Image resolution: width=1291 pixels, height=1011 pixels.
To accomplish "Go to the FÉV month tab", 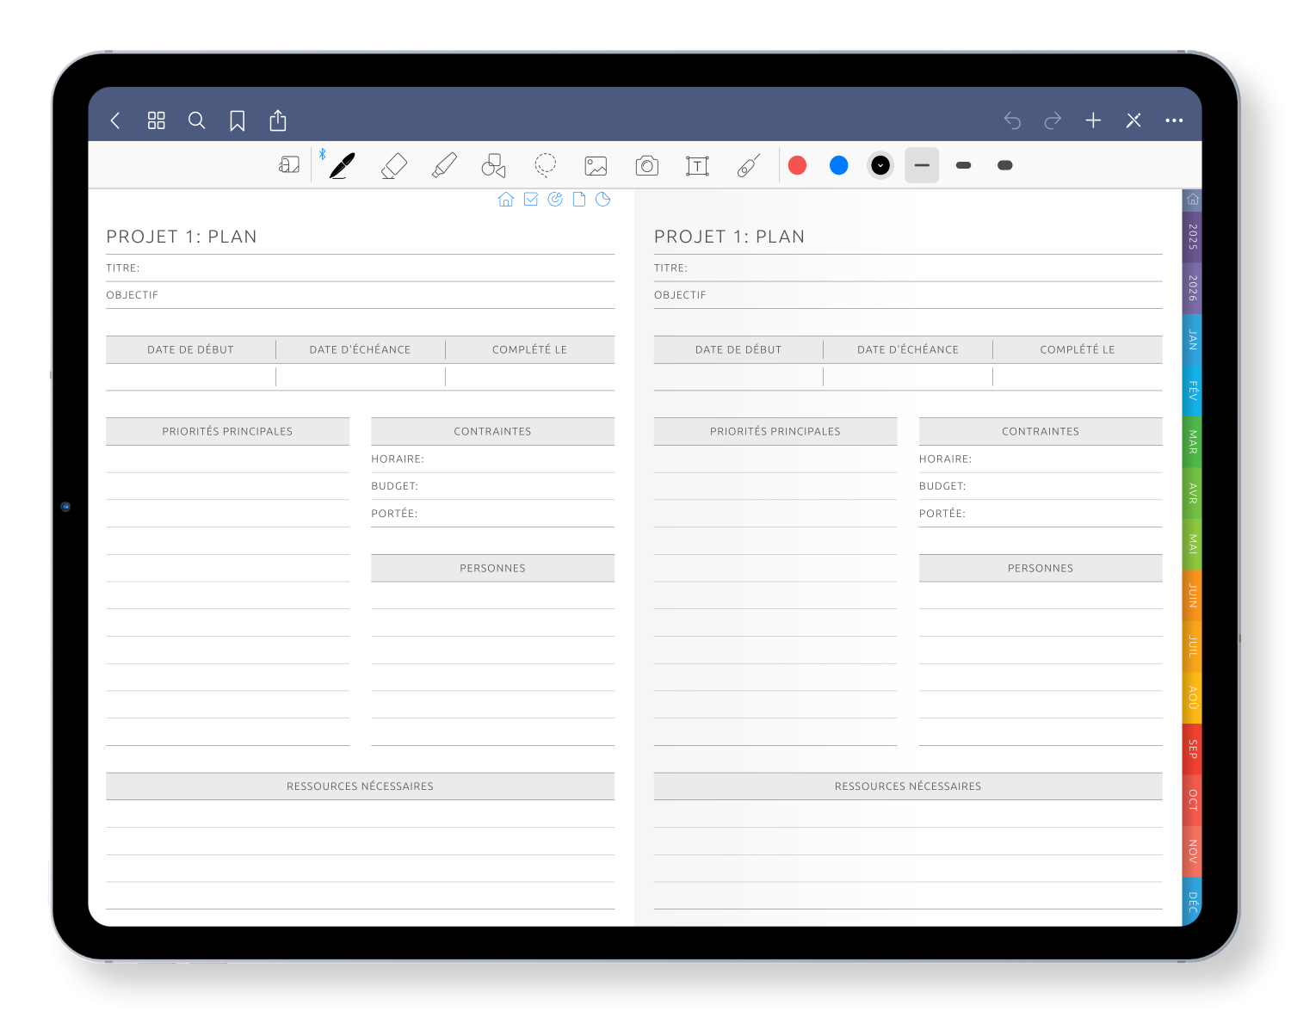I will pyautogui.click(x=1192, y=391).
